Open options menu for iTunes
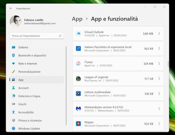This screenshot has width=175, height=135. coord(159,63)
